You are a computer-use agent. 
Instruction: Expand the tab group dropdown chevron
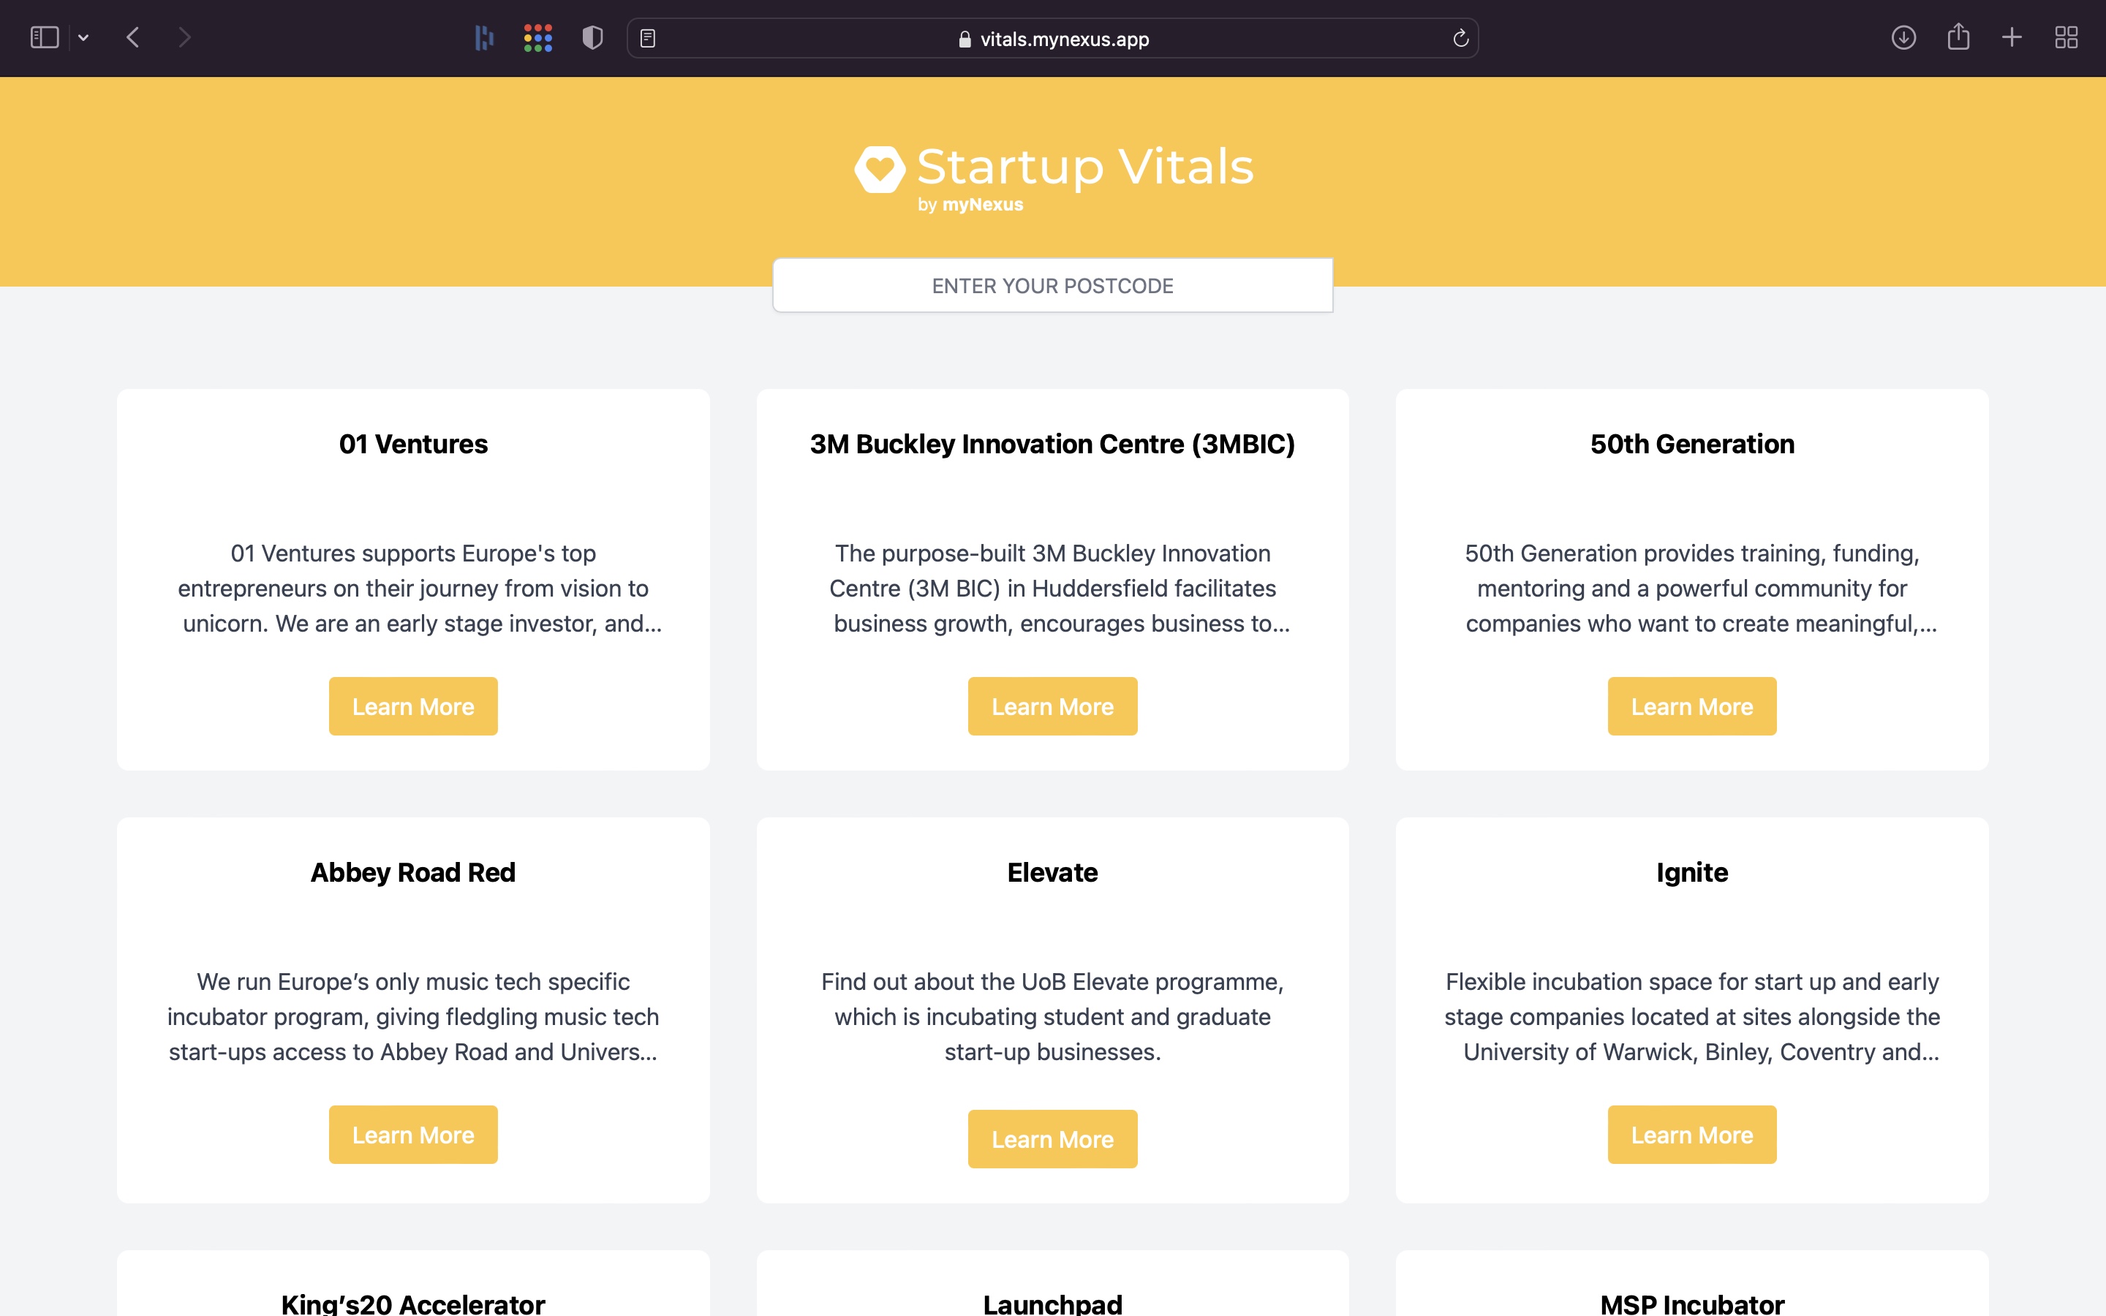(83, 37)
